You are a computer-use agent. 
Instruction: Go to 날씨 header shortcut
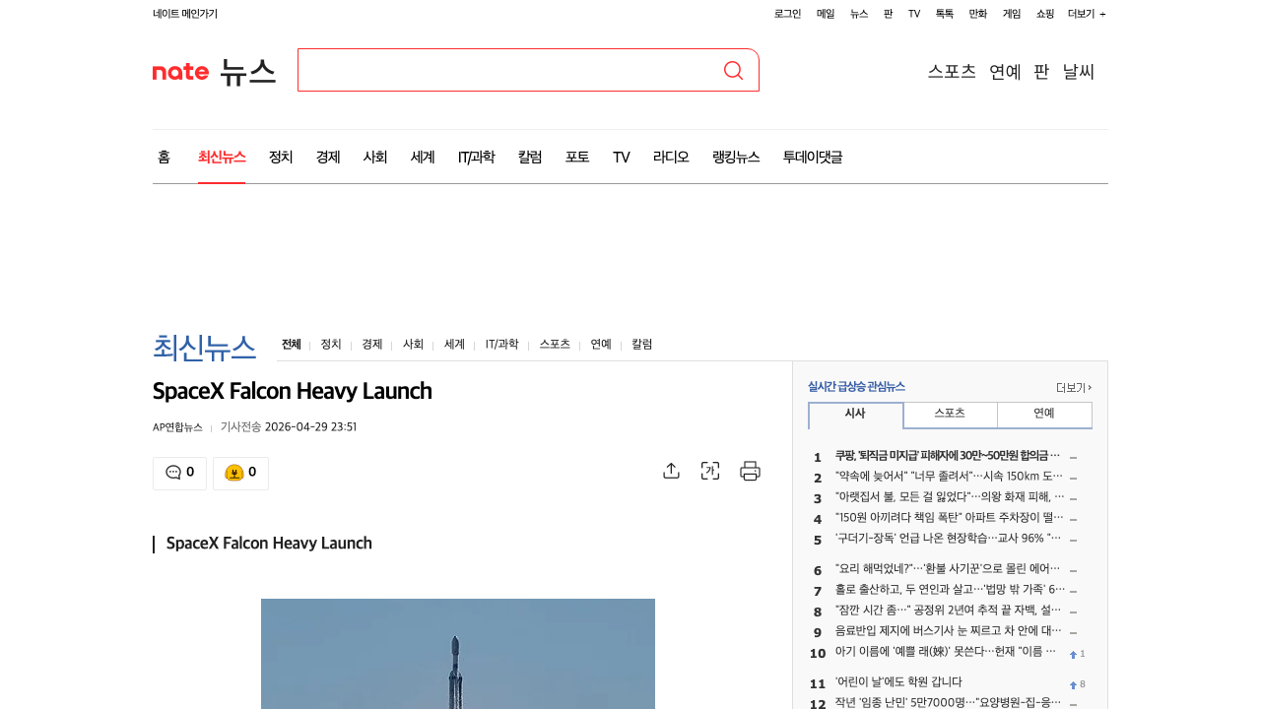coord(1079,71)
